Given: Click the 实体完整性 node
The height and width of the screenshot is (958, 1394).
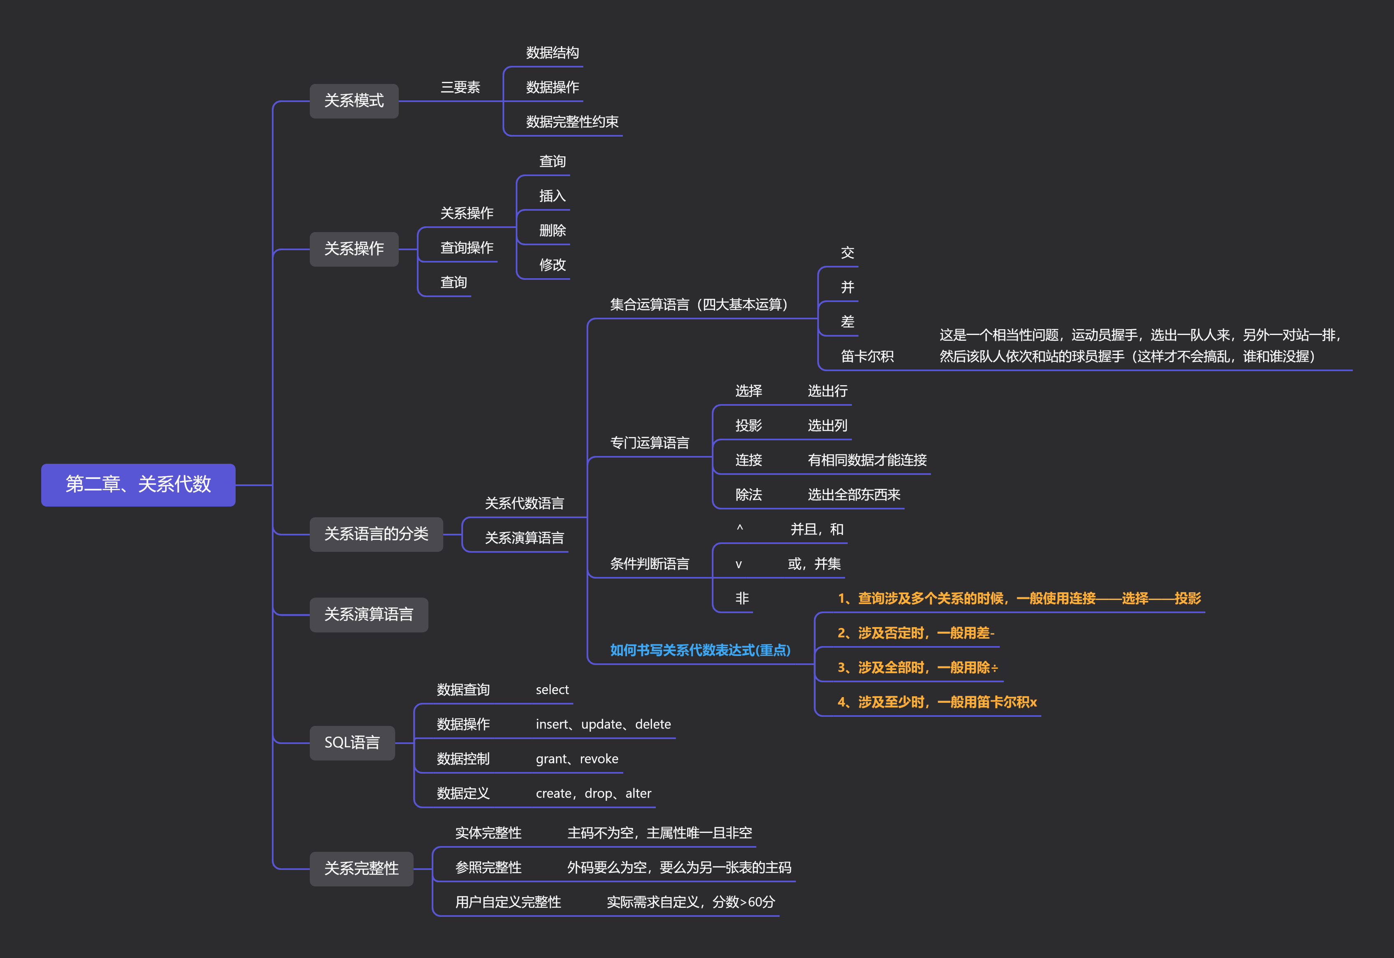Looking at the screenshot, I should (488, 833).
